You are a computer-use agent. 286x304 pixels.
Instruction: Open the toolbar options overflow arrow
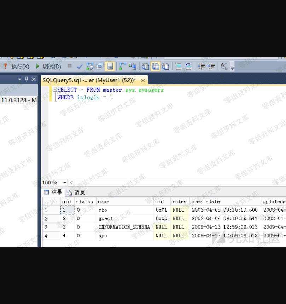[232, 68]
